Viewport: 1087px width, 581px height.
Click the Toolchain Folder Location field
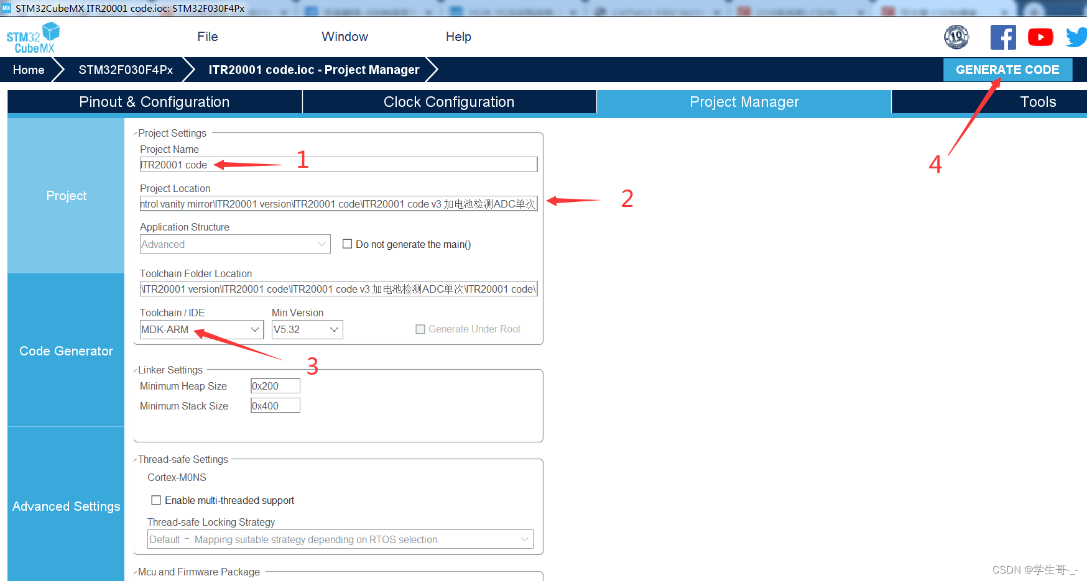pos(338,289)
